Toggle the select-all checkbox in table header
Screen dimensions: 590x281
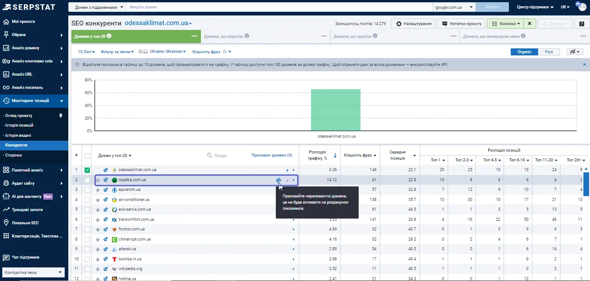click(87, 156)
